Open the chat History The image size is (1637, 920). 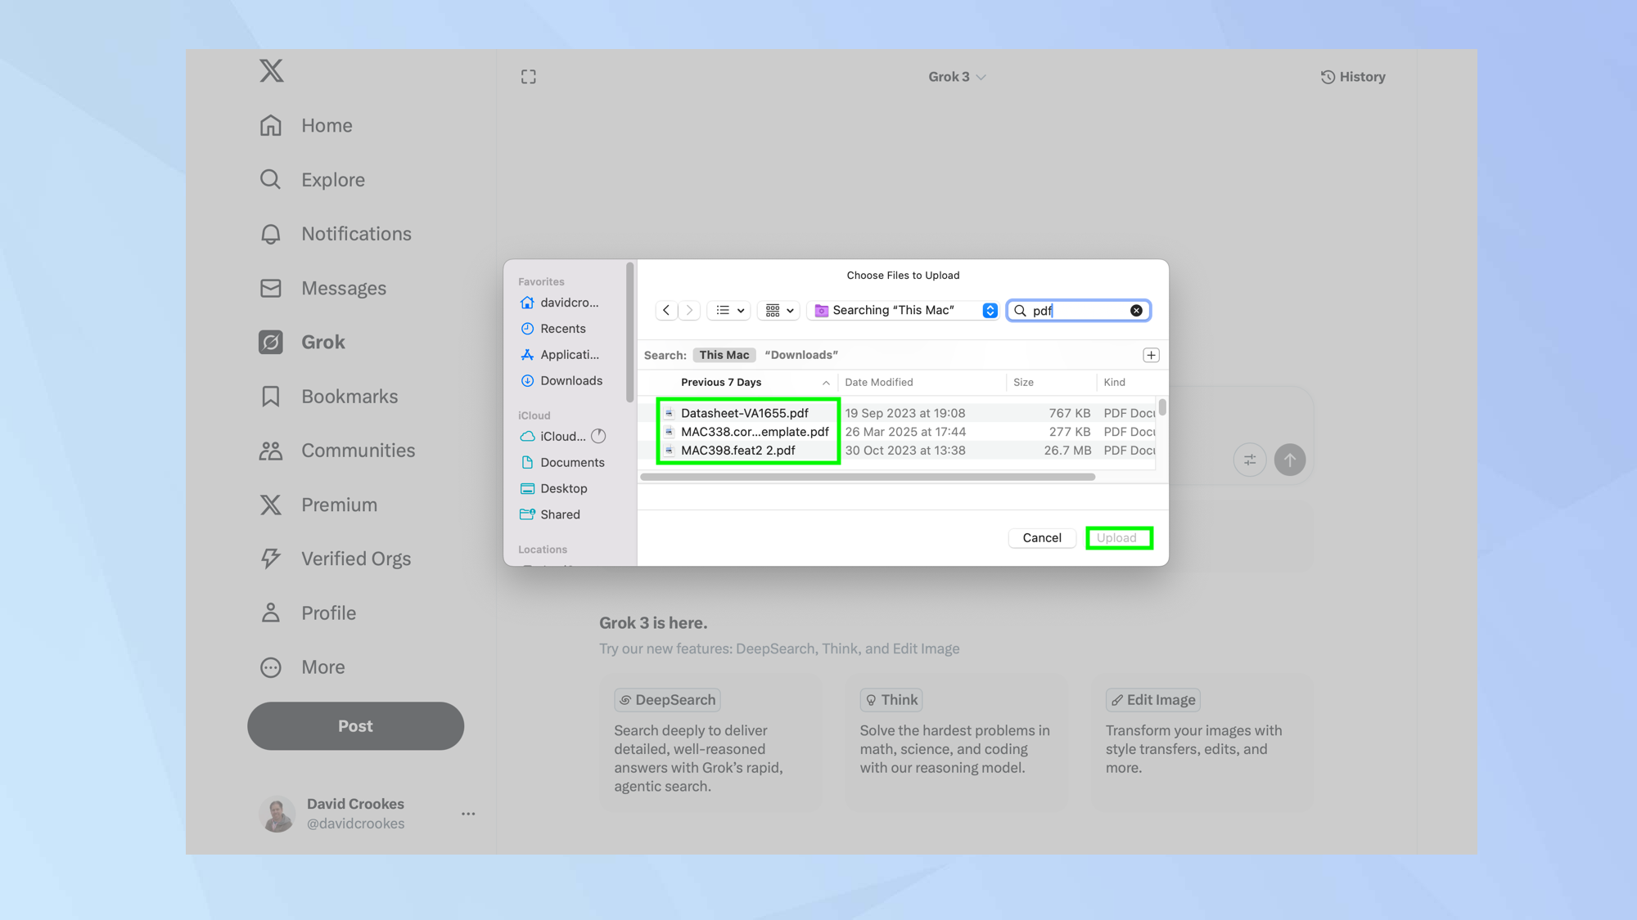[1352, 77]
